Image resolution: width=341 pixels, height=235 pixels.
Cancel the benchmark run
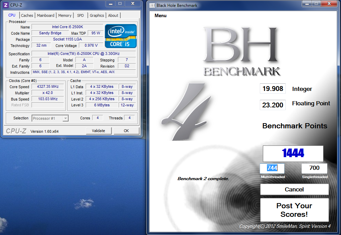pyautogui.click(x=294, y=189)
